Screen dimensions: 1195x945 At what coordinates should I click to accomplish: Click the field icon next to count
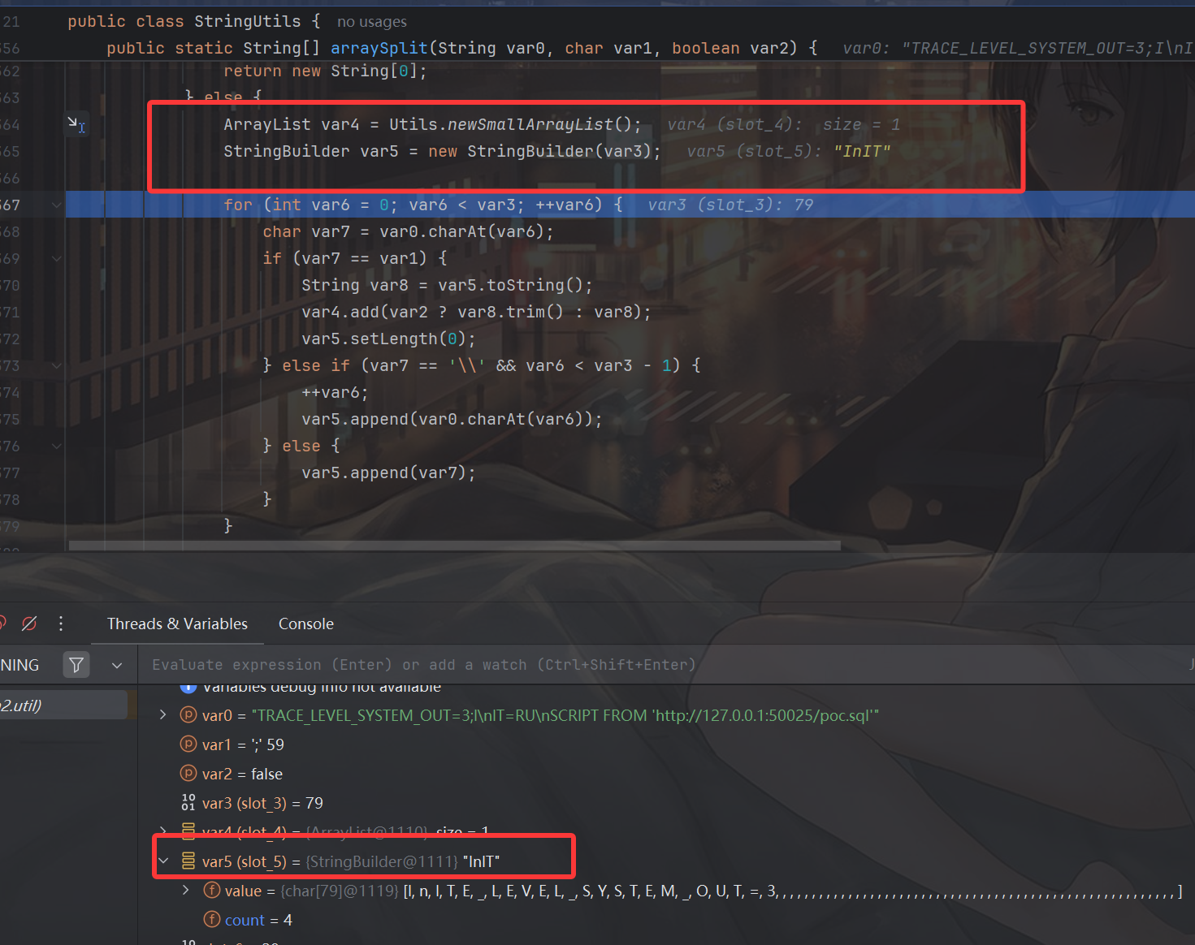point(211,920)
